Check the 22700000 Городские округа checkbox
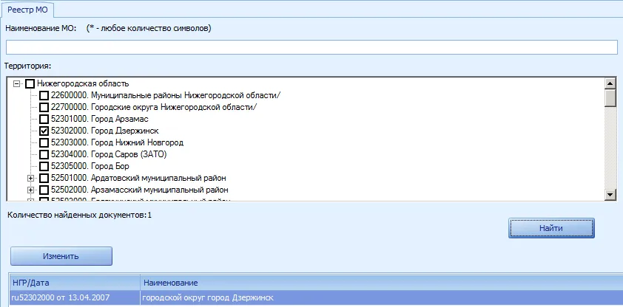 coord(44,107)
